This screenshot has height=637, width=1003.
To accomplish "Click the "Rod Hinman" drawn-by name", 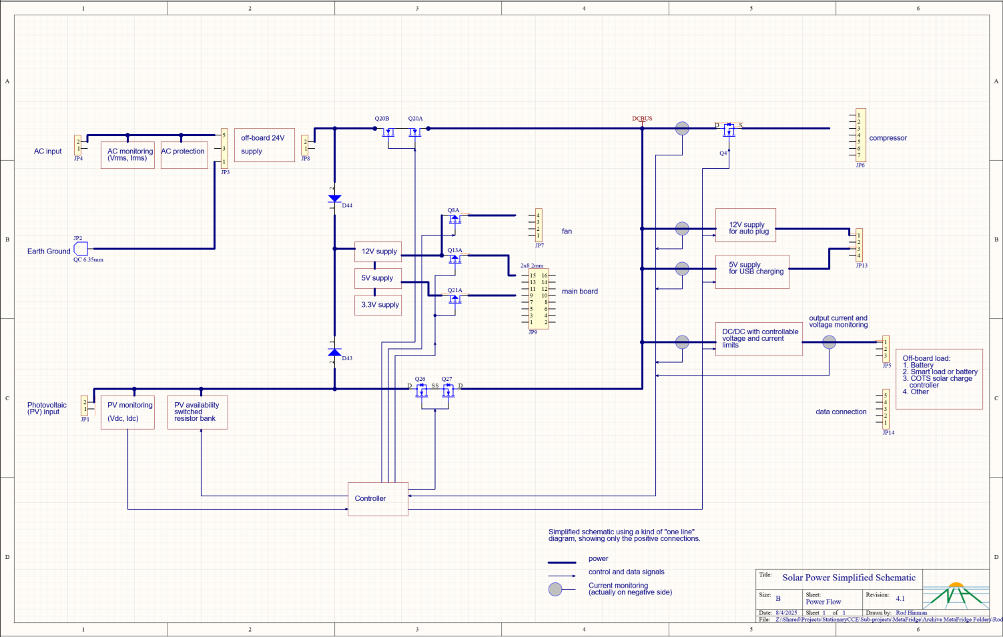I will pyautogui.click(x=912, y=612).
